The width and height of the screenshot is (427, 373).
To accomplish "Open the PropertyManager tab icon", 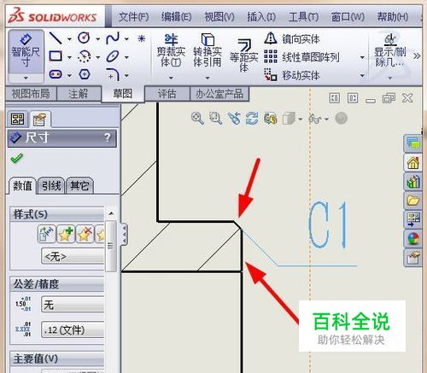I will (39, 119).
